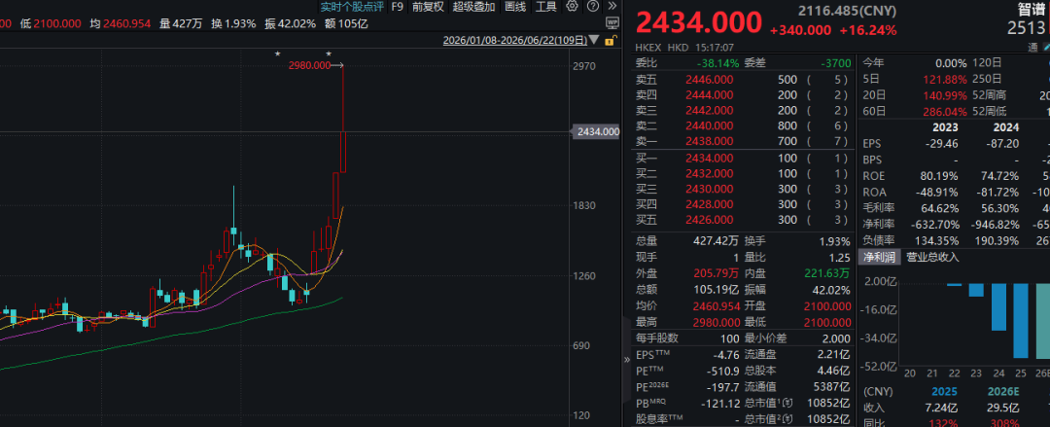
Task: Select 卖三 order price 2442.000
Action: (709, 110)
